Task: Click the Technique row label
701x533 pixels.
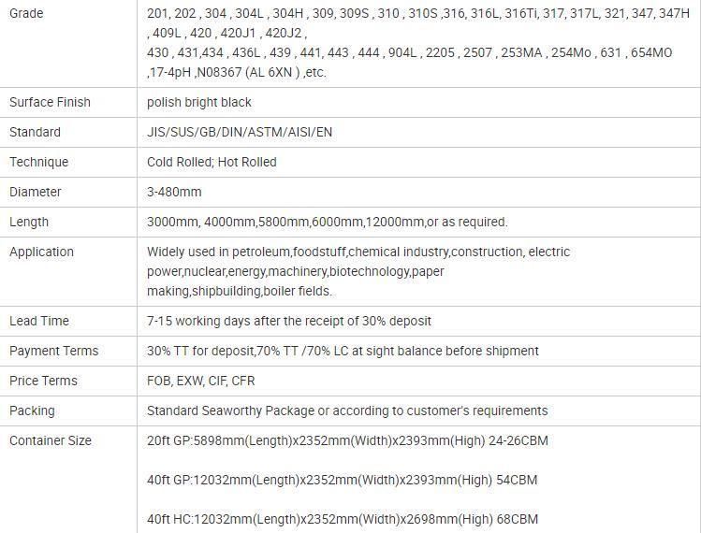Action: point(39,162)
